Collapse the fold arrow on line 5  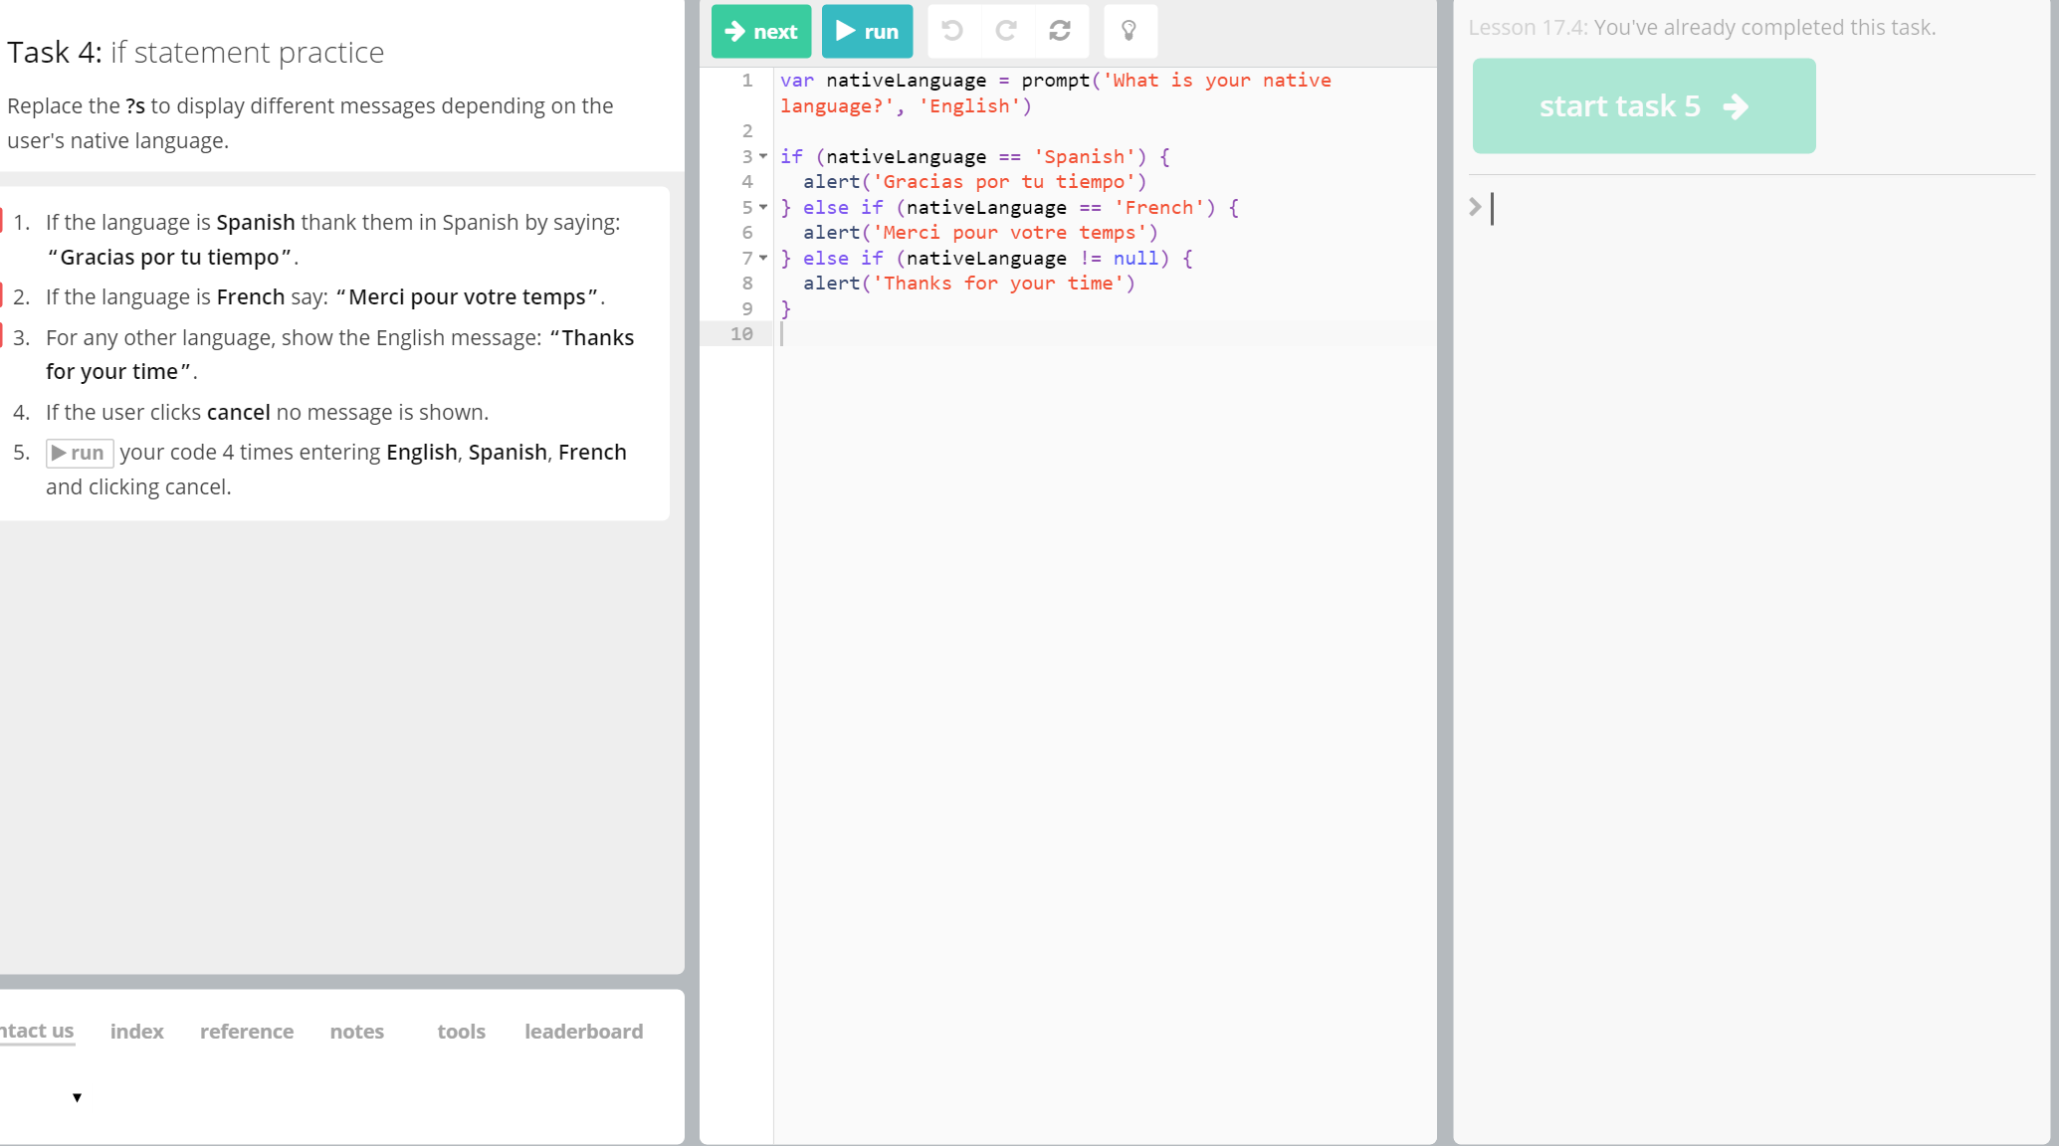coord(763,207)
